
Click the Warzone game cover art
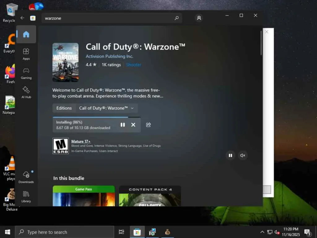[66, 62]
